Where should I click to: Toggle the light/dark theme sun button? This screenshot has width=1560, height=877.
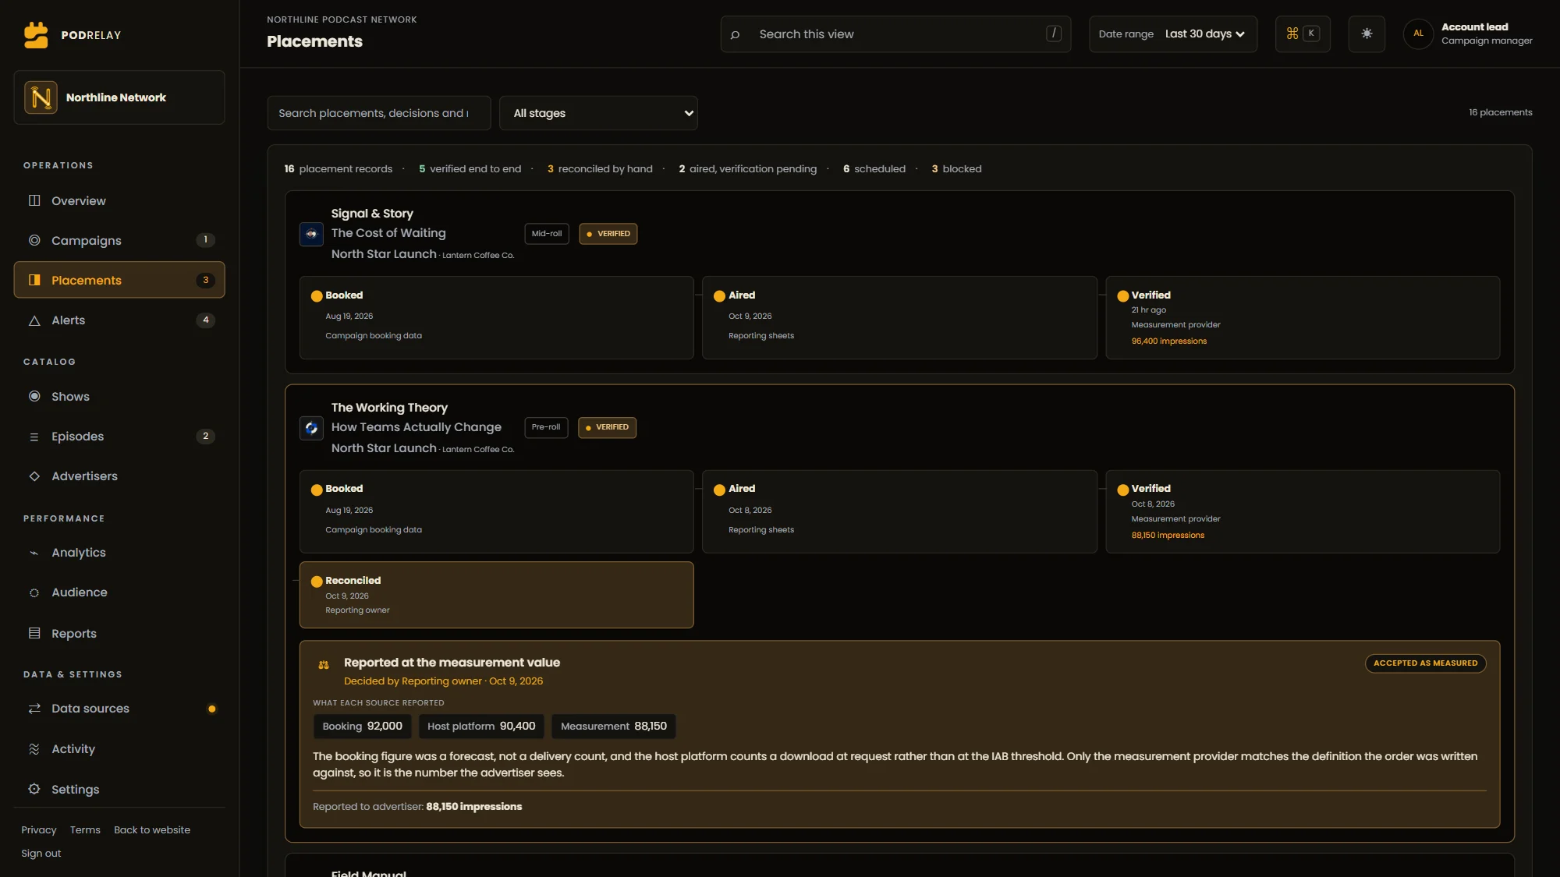[x=1367, y=34]
